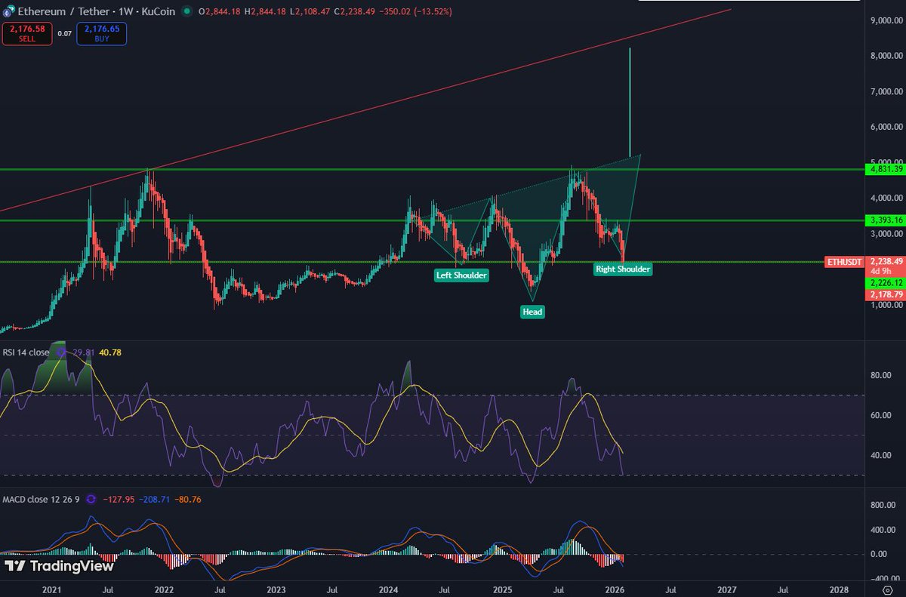Select the Left Shoulder pattern label
This screenshot has height=597, width=906.
[461, 275]
